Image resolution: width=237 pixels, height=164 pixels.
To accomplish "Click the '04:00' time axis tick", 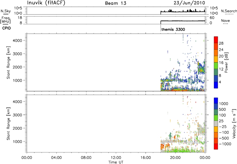I will pyautogui.click(x=57, y=158).
